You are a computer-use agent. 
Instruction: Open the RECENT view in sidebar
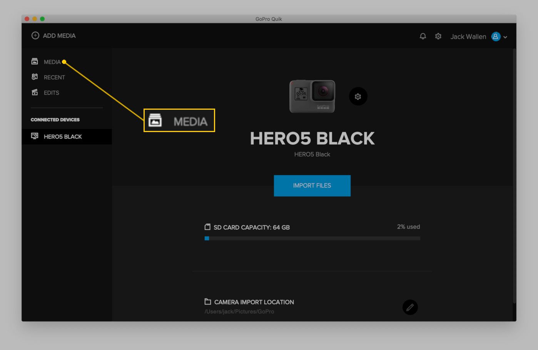[x=48, y=77]
